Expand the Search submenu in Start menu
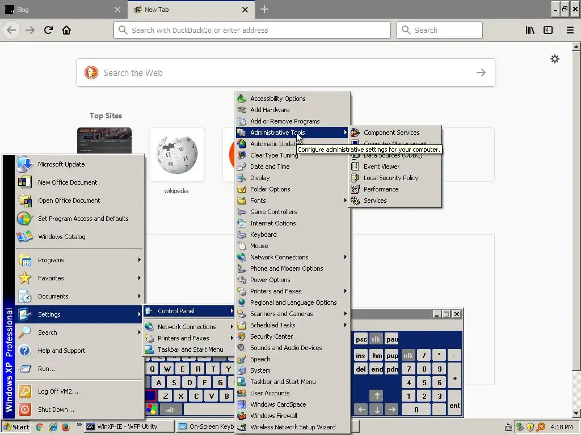The height and width of the screenshot is (435, 581). click(x=79, y=332)
